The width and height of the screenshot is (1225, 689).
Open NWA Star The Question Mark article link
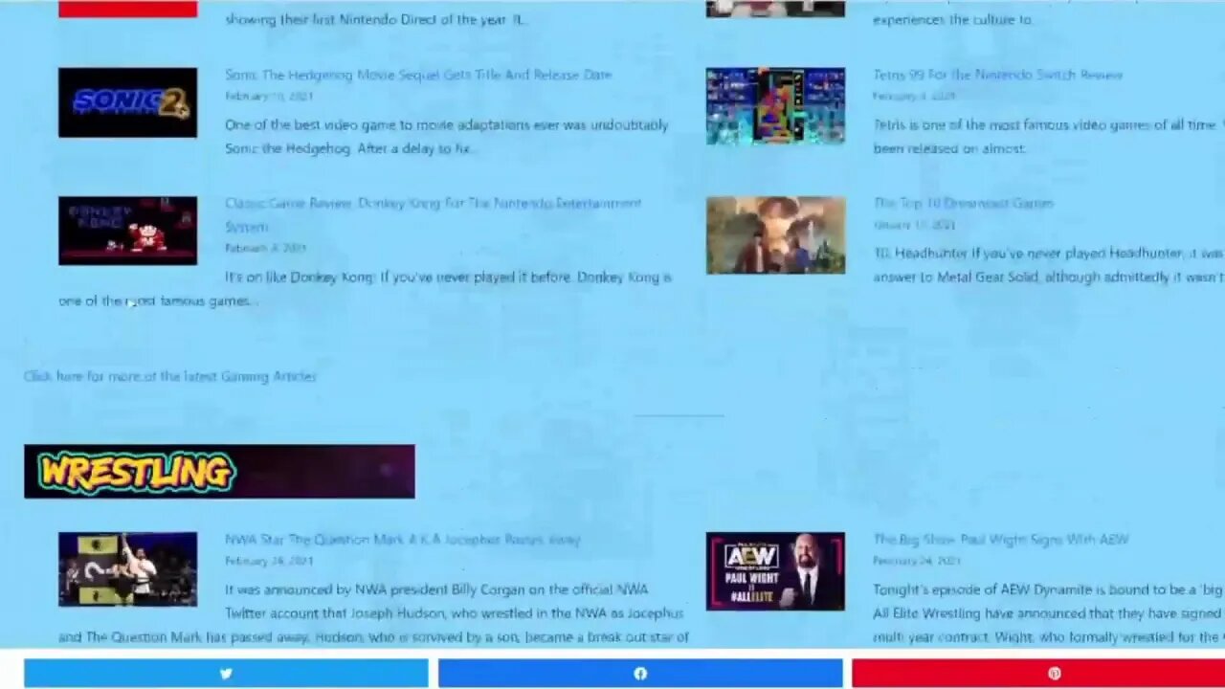(x=403, y=540)
